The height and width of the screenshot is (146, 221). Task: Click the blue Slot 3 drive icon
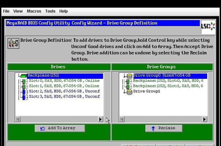tap(24, 97)
